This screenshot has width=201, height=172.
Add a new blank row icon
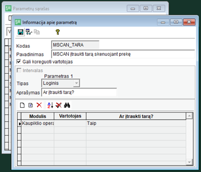point(22,105)
